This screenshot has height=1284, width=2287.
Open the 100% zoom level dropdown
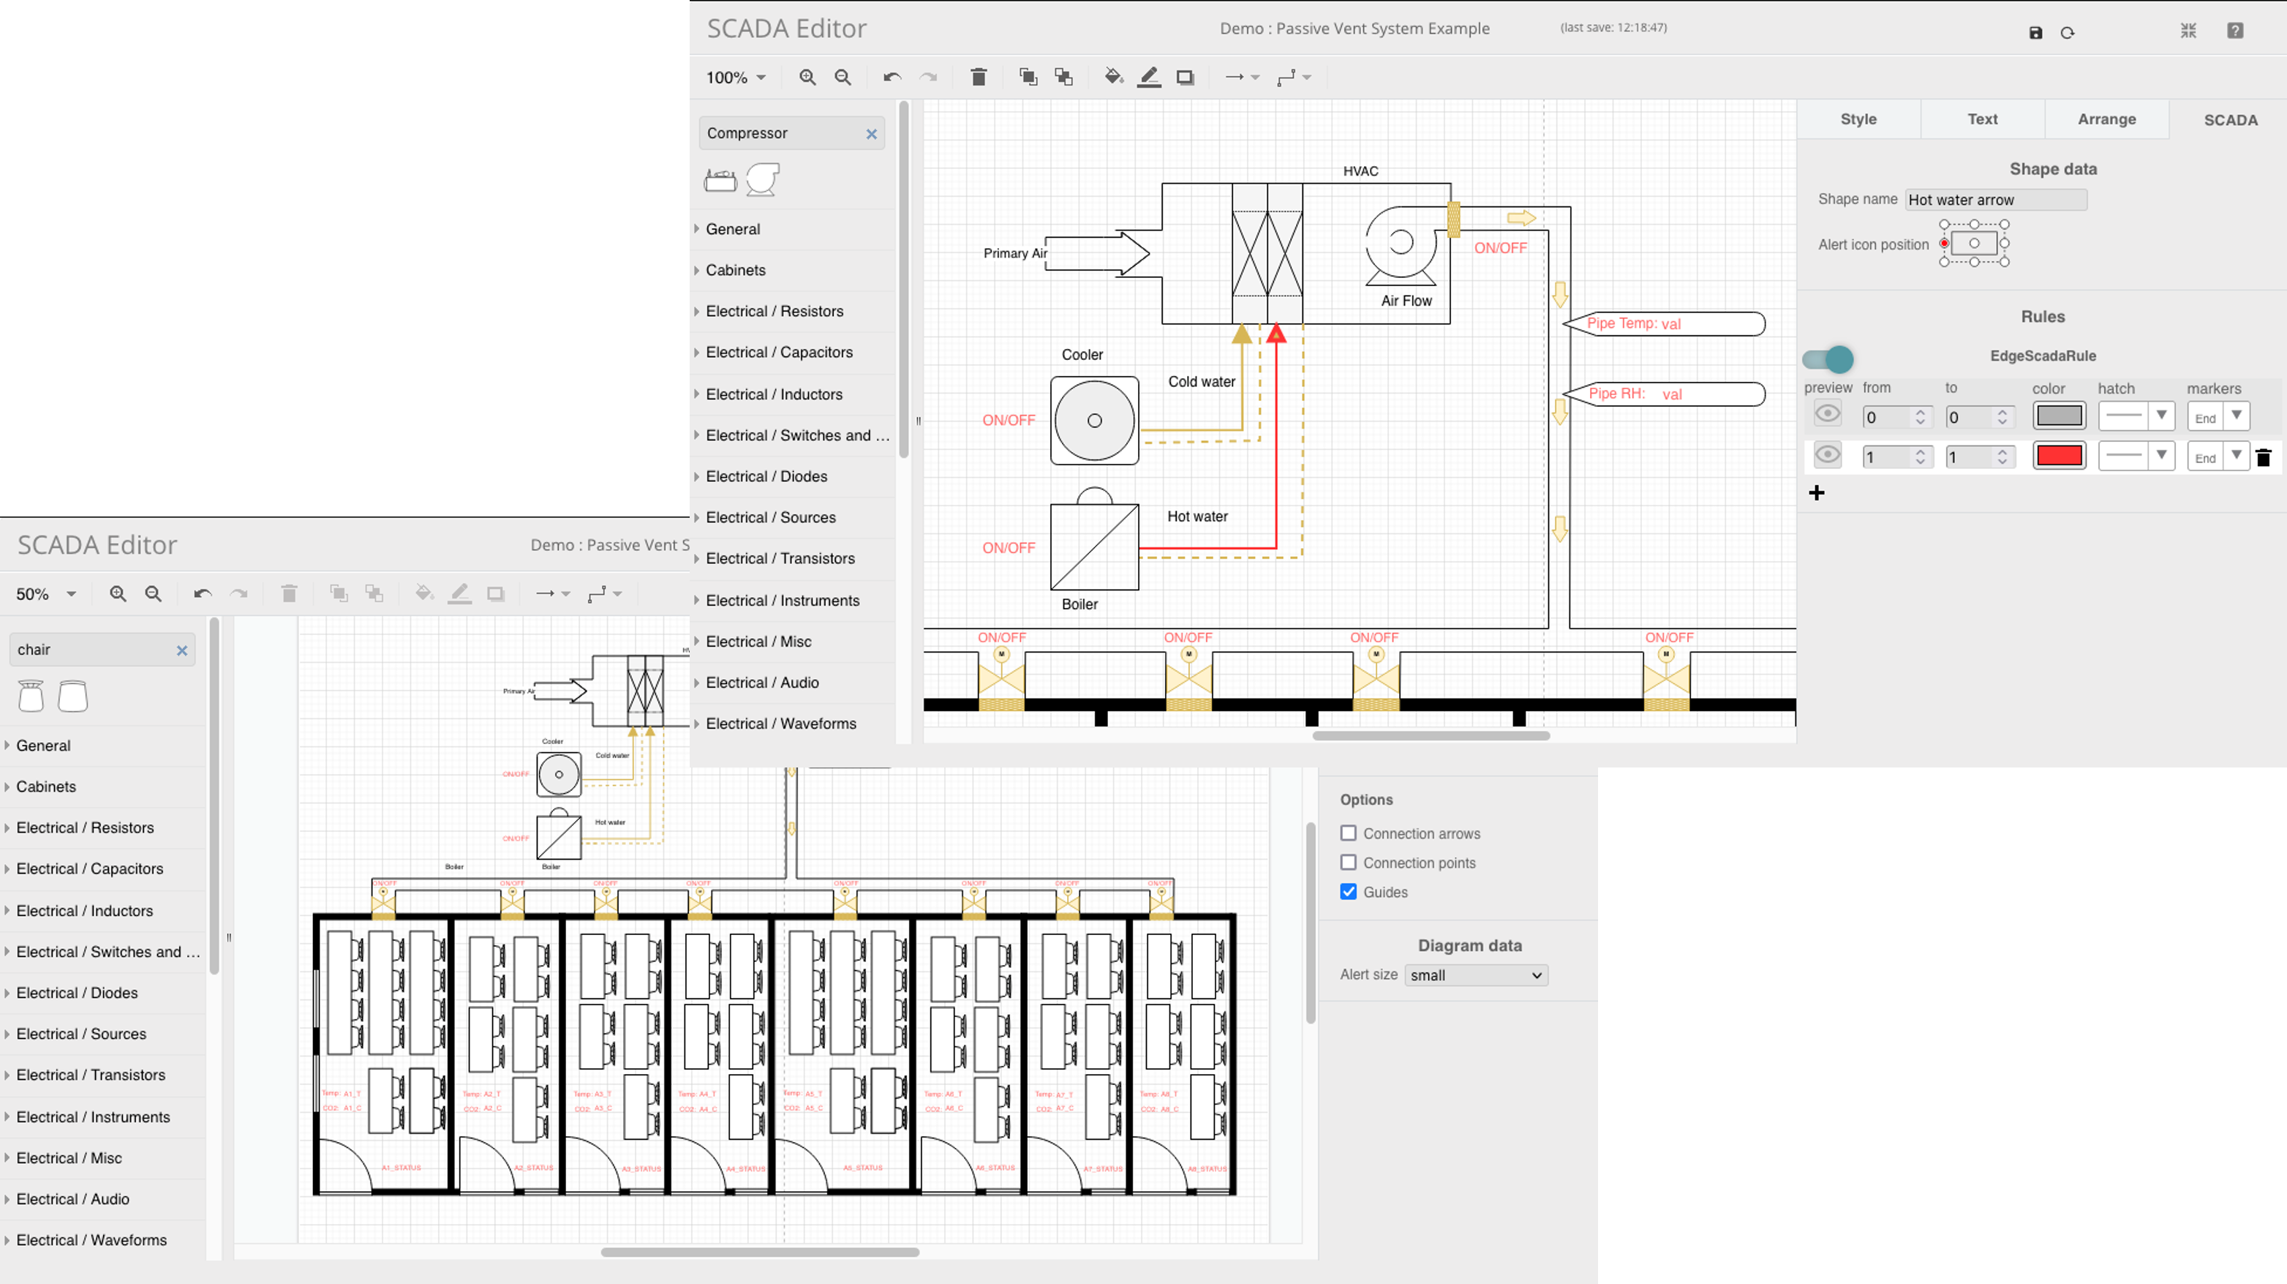point(736,78)
